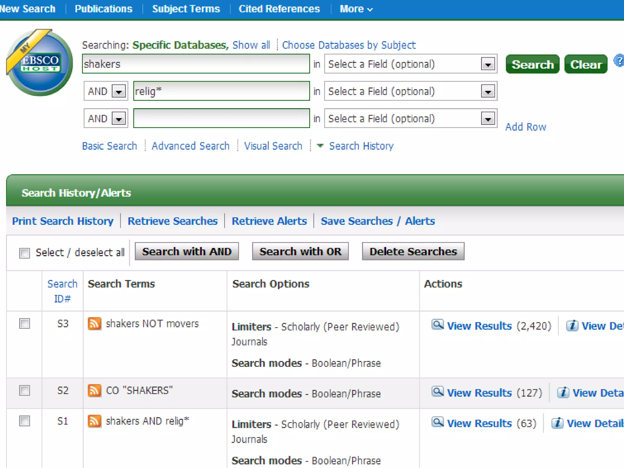Open the AND operator dropdown beside relig*
The width and height of the screenshot is (624, 468).
tap(119, 91)
